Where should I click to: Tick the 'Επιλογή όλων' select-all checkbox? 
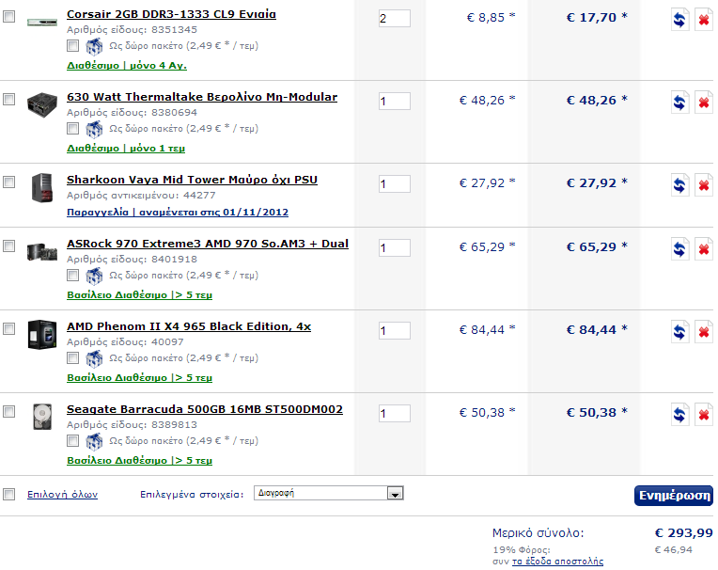pos(8,494)
